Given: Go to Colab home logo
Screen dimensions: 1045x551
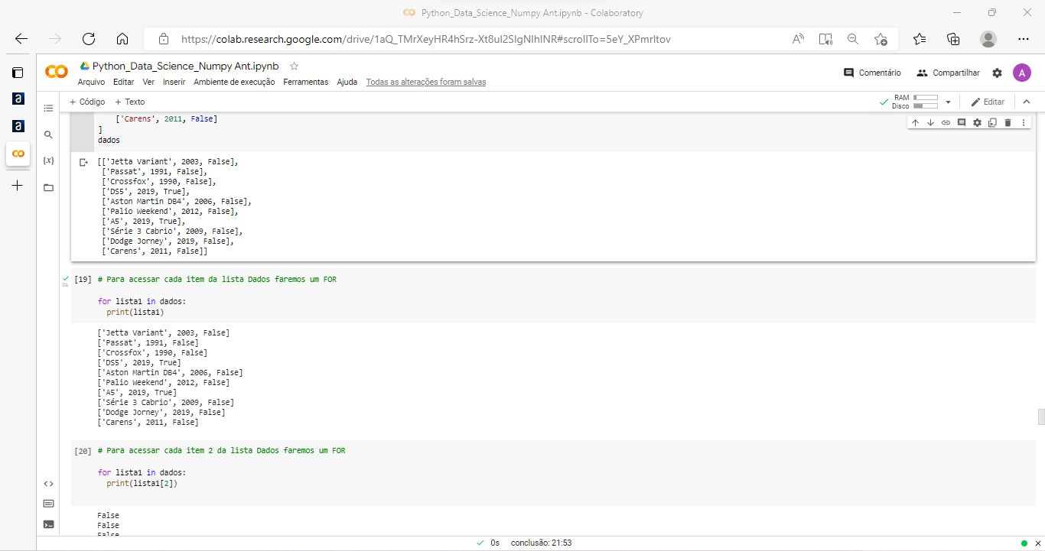Looking at the screenshot, I should 57,72.
